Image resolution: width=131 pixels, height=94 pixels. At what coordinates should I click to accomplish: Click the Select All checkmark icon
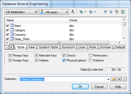pyautogui.click(x=81, y=12)
